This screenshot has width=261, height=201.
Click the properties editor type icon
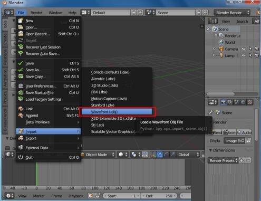[212, 102]
